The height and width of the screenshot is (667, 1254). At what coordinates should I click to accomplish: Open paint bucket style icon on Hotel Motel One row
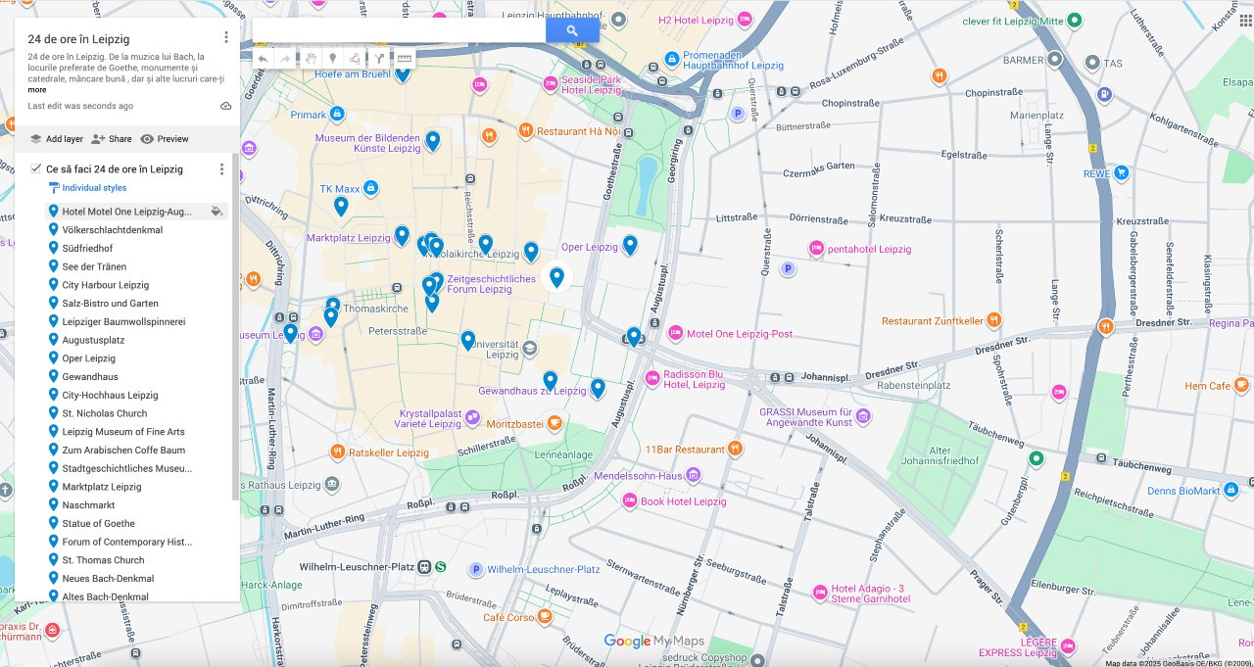coord(217,212)
